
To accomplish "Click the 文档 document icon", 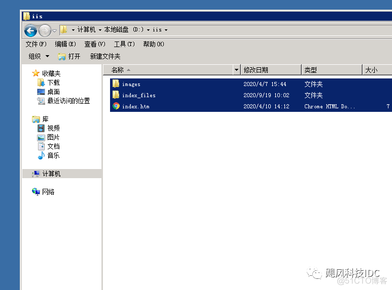I will (x=41, y=146).
